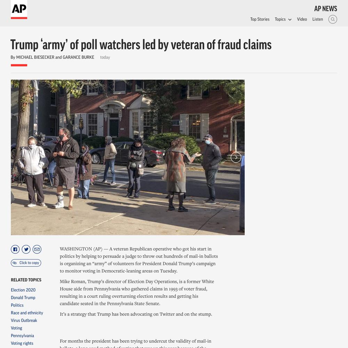348x348 pixels.
Task: Open Virus Outbreak topic link
Action: (x=24, y=320)
